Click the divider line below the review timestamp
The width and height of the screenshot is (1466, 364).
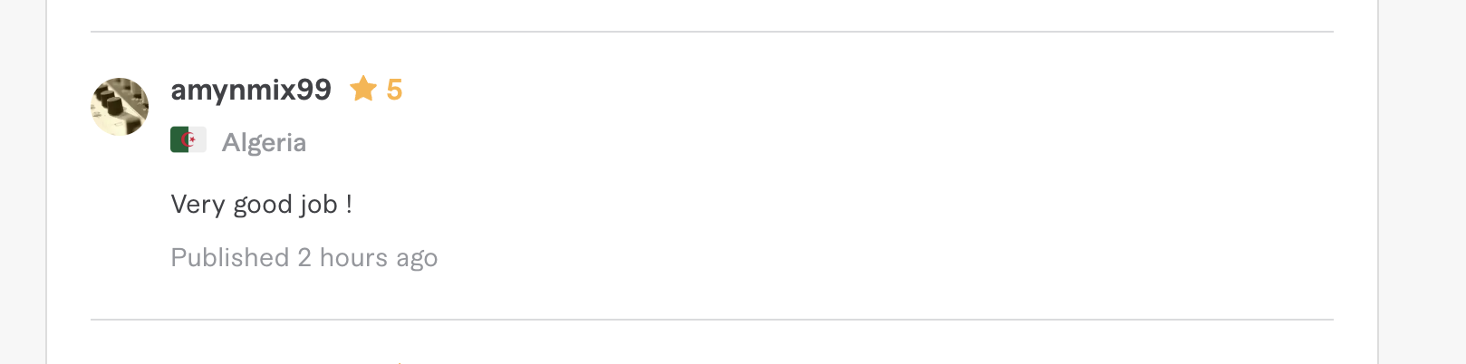pos(712,320)
